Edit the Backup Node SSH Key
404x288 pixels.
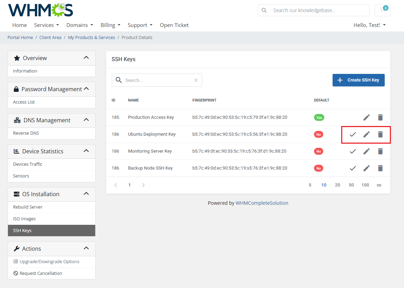(x=366, y=169)
